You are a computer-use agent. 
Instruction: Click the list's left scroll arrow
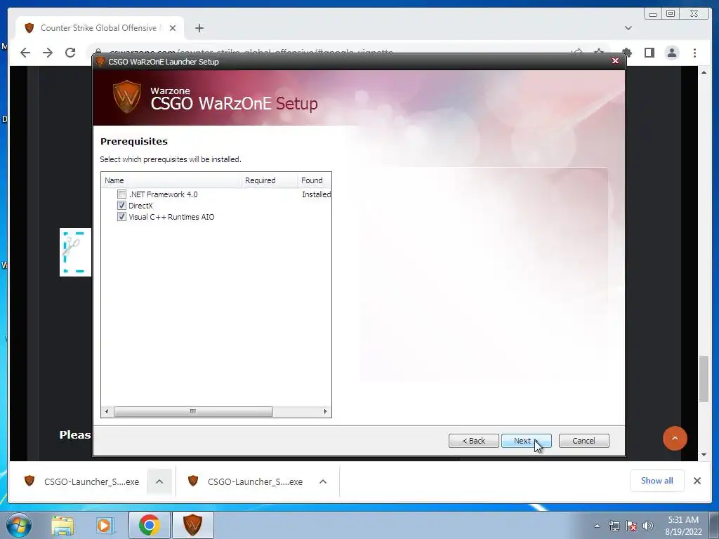click(x=107, y=411)
